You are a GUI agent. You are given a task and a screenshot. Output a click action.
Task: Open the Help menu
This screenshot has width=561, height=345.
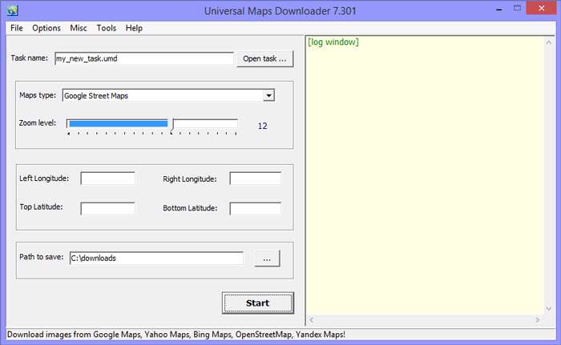click(x=134, y=27)
